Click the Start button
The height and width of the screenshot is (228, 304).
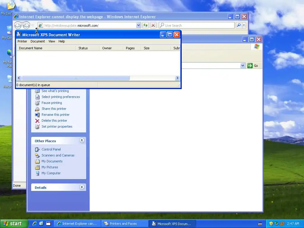pyautogui.click(x=14, y=224)
